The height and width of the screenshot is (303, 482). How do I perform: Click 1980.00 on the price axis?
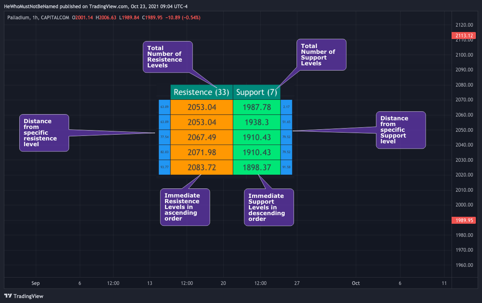point(464,235)
